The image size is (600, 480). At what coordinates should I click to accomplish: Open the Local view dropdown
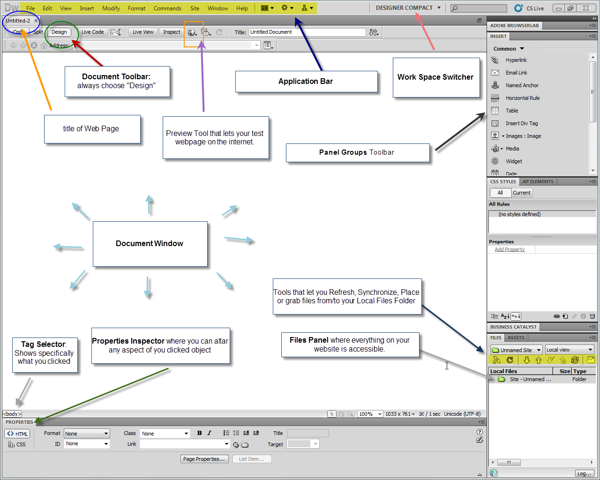tap(570, 350)
